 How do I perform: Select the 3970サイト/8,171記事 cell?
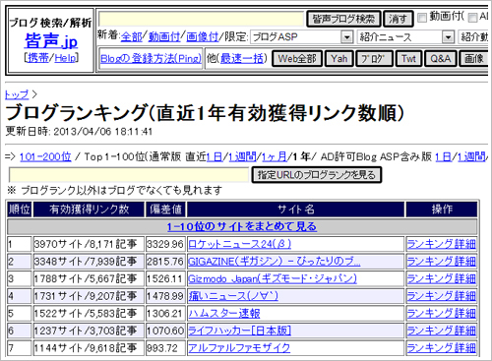coord(89,244)
